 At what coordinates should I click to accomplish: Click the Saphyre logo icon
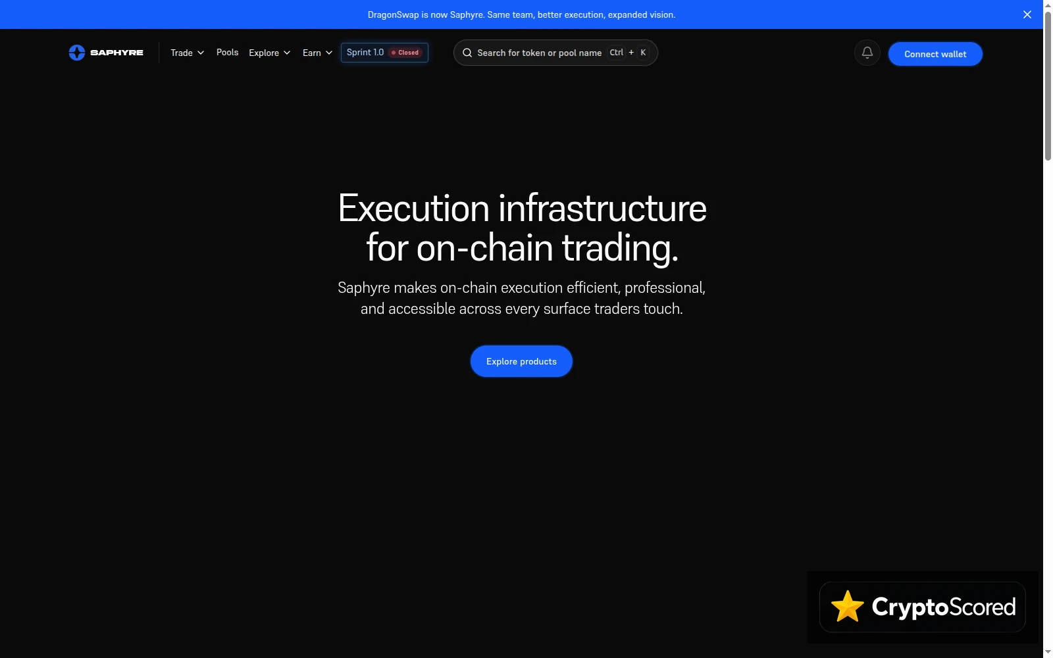(x=77, y=53)
